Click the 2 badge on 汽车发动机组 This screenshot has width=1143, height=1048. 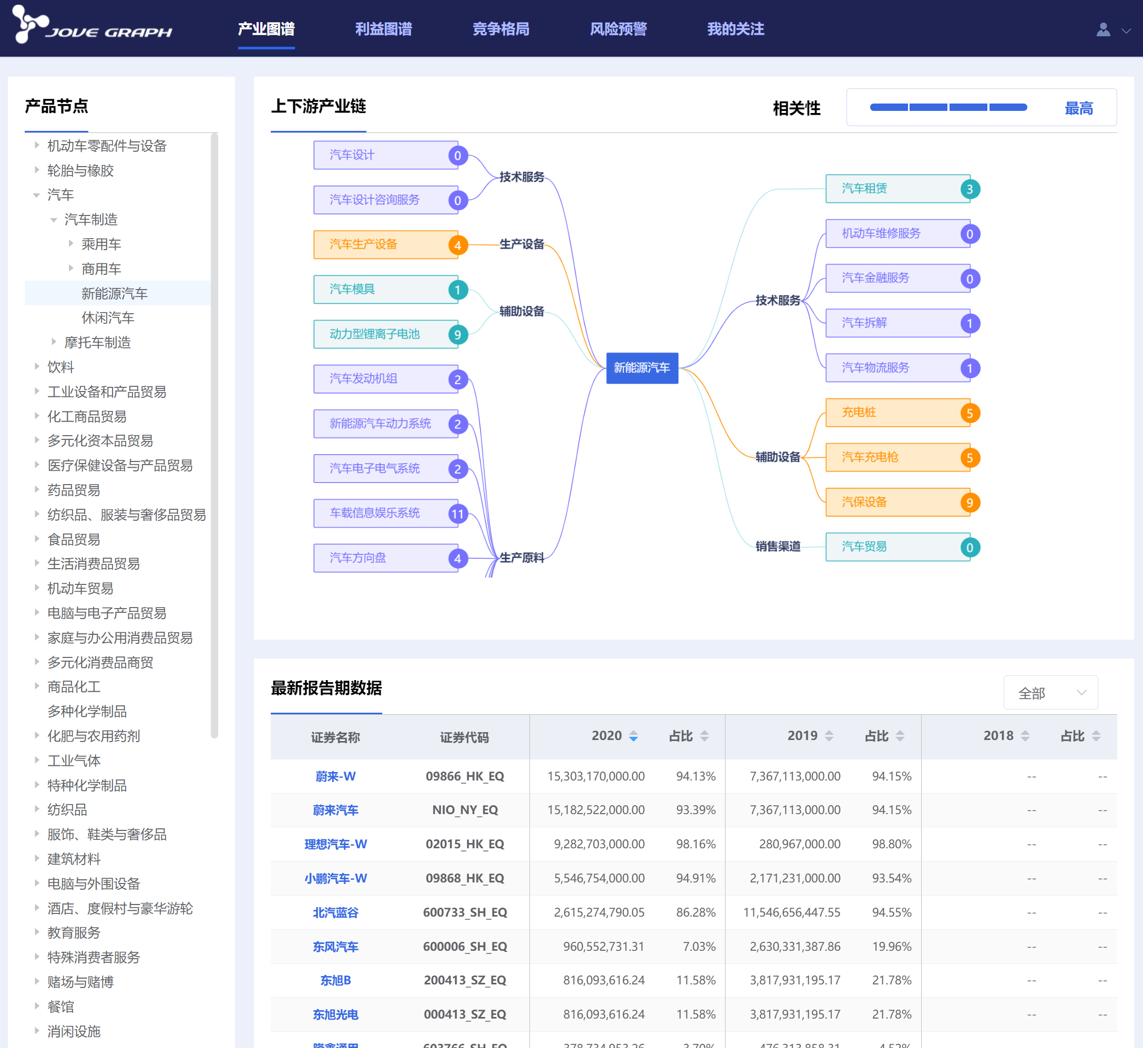tap(458, 379)
